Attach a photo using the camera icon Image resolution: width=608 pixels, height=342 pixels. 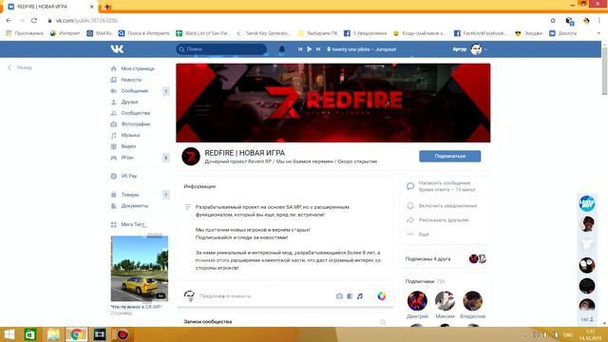(x=339, y=296)
